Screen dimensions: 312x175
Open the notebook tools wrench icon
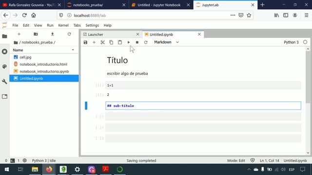click(4, 82)
